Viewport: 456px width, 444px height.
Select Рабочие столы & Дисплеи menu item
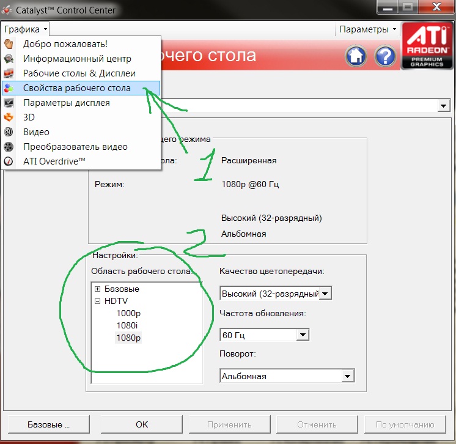[x=81, y=73]
